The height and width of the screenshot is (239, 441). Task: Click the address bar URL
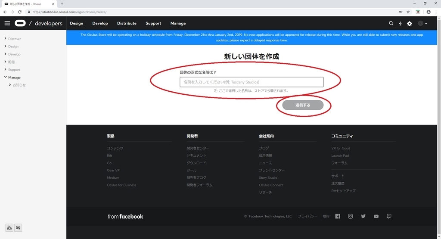click(x=69, y=12)
